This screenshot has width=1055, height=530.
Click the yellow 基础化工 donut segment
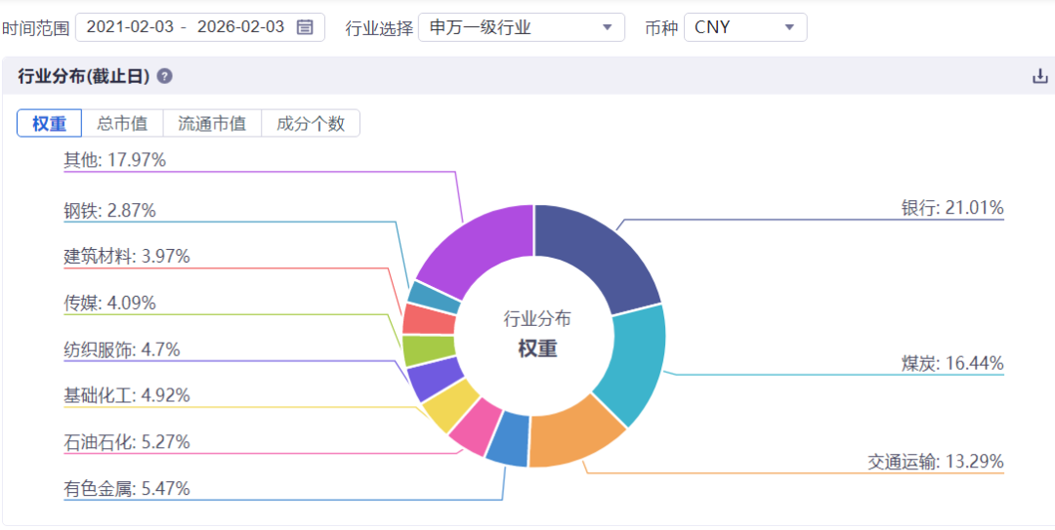pyautogui.click(x=449, y=406)
